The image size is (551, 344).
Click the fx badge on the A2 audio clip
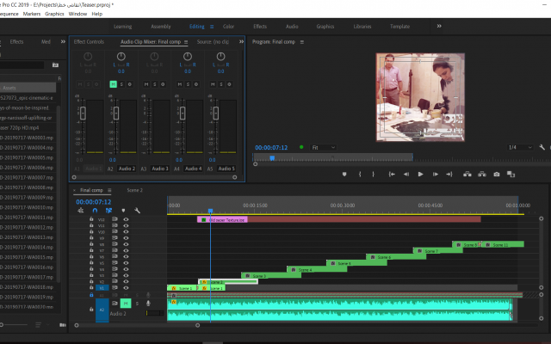tap(174, 302)
